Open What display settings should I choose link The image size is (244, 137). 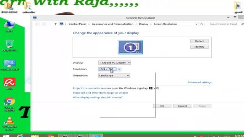98,97
